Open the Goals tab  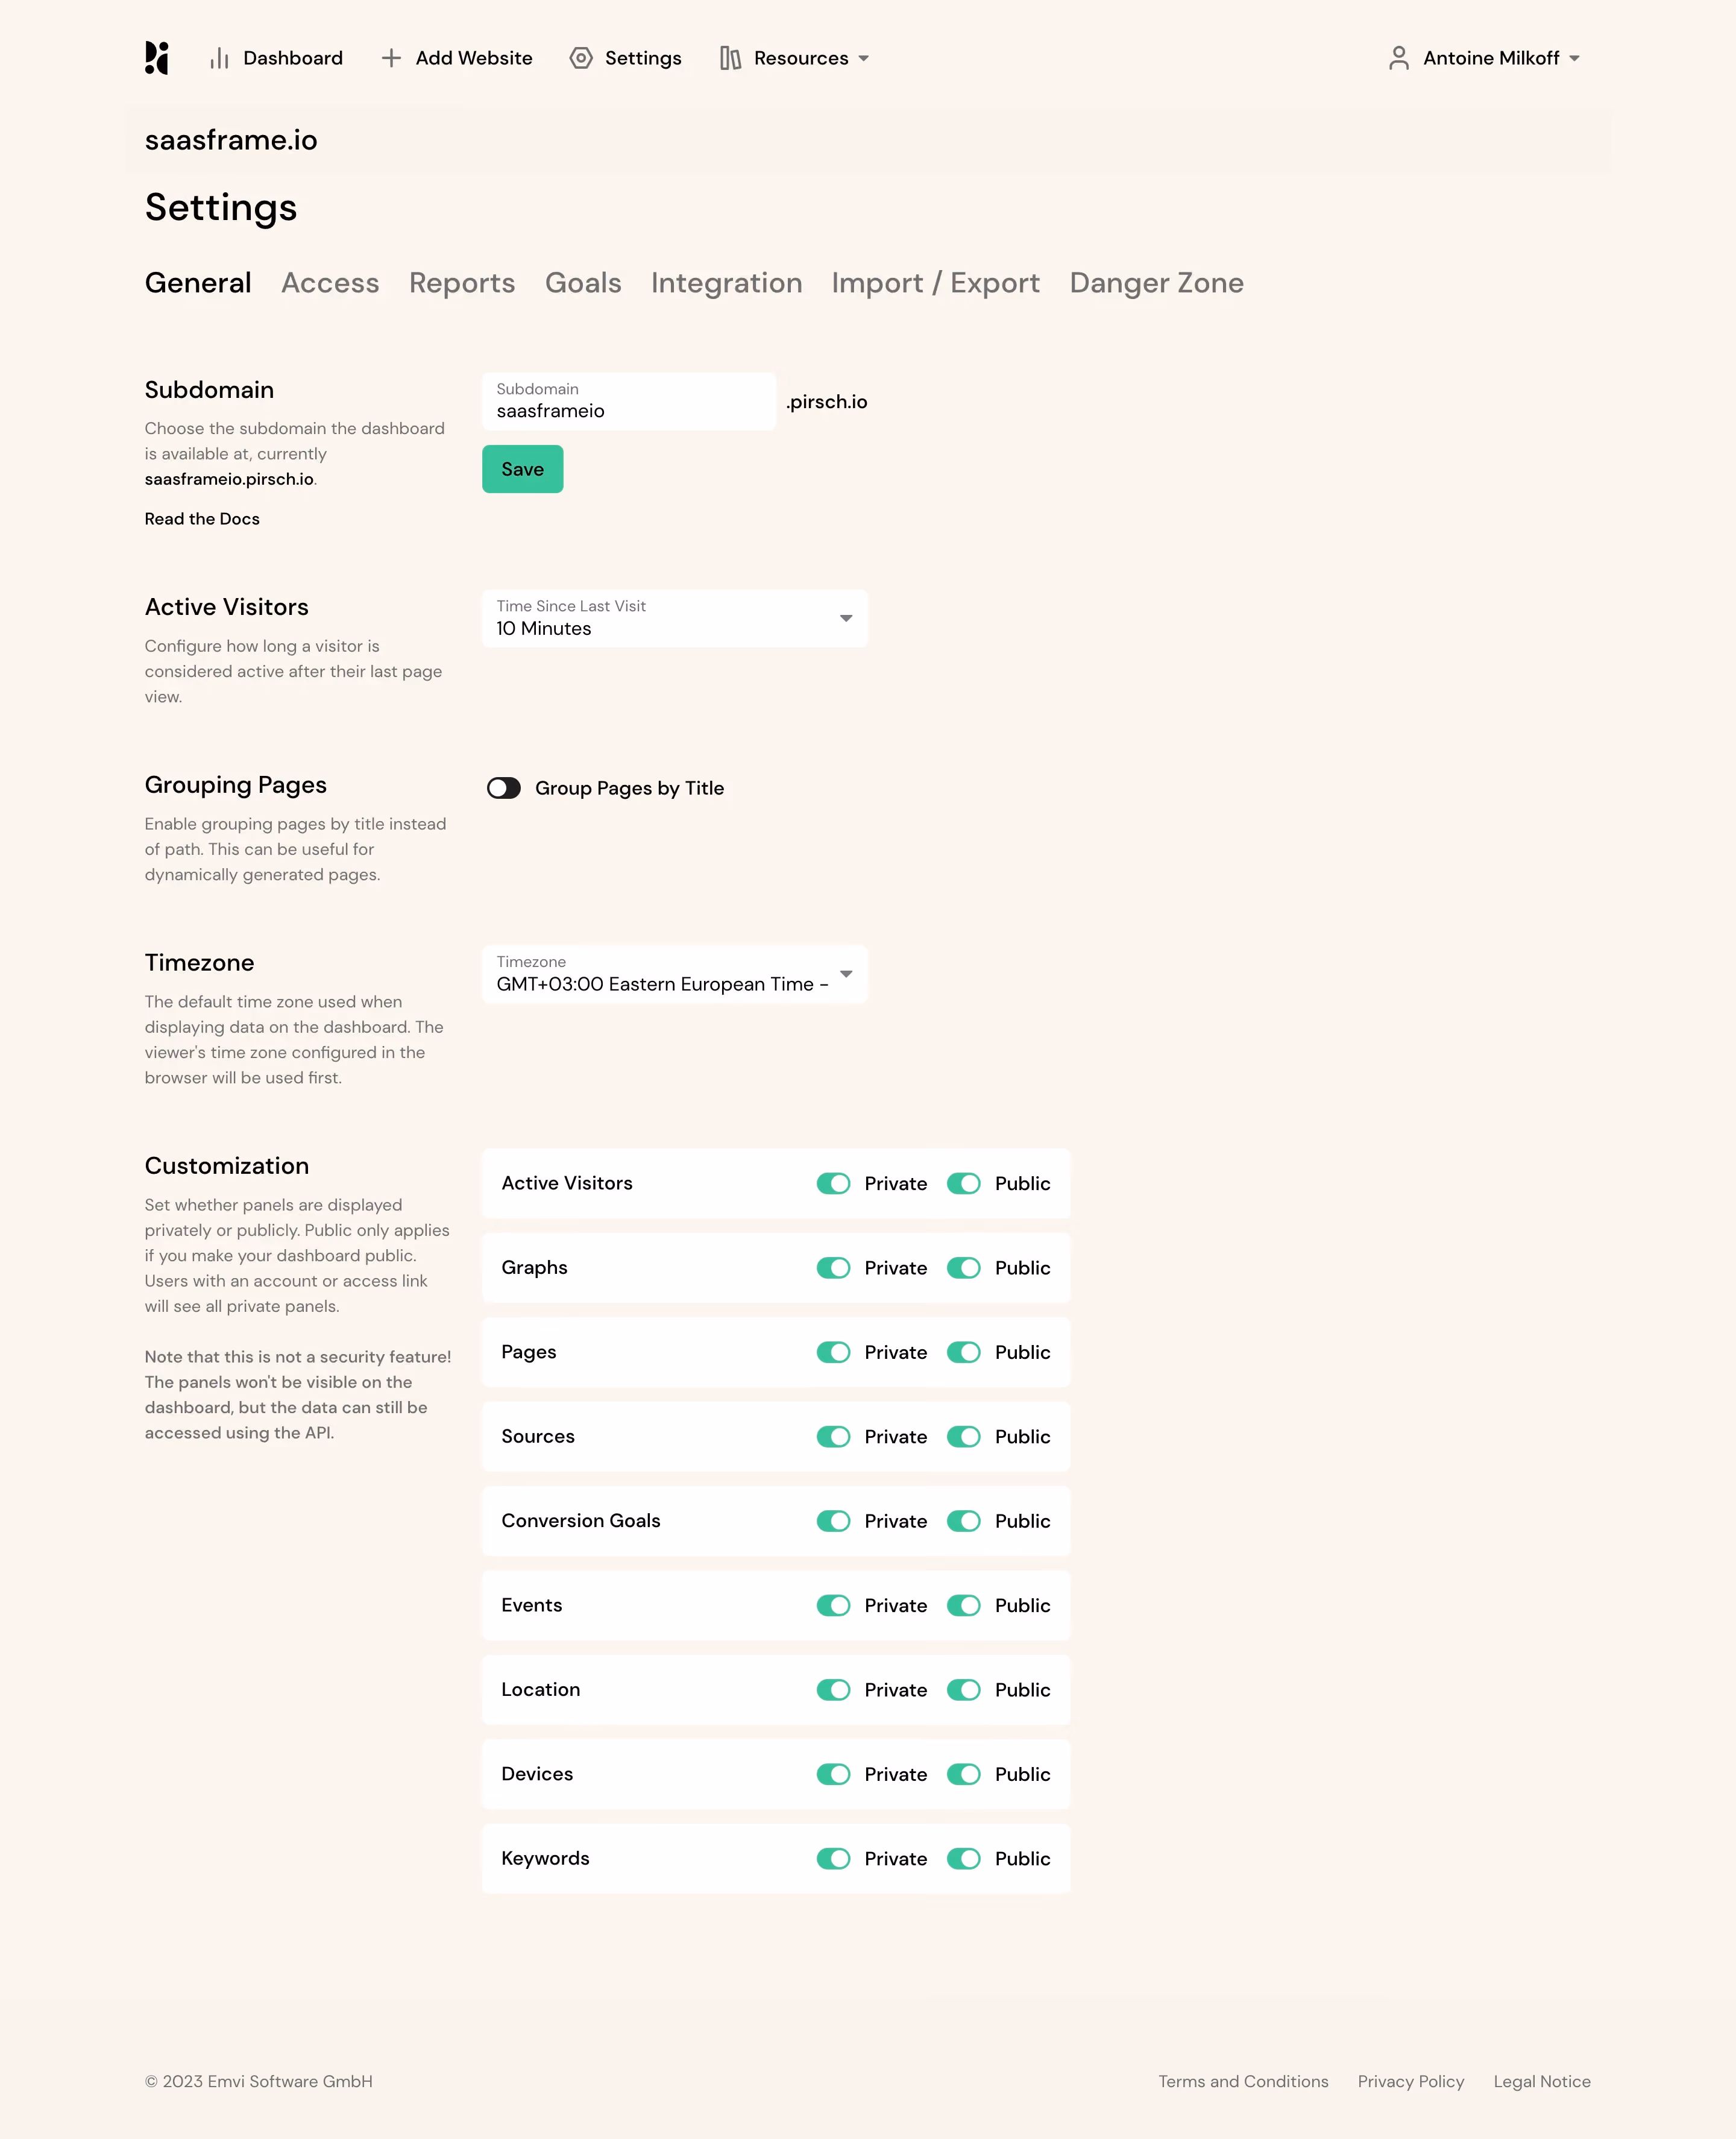point(583,283)
